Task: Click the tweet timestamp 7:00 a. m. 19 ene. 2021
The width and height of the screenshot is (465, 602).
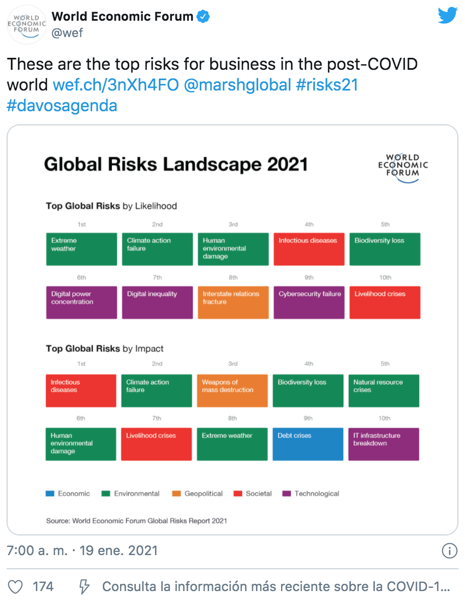Action: point(82,551)
